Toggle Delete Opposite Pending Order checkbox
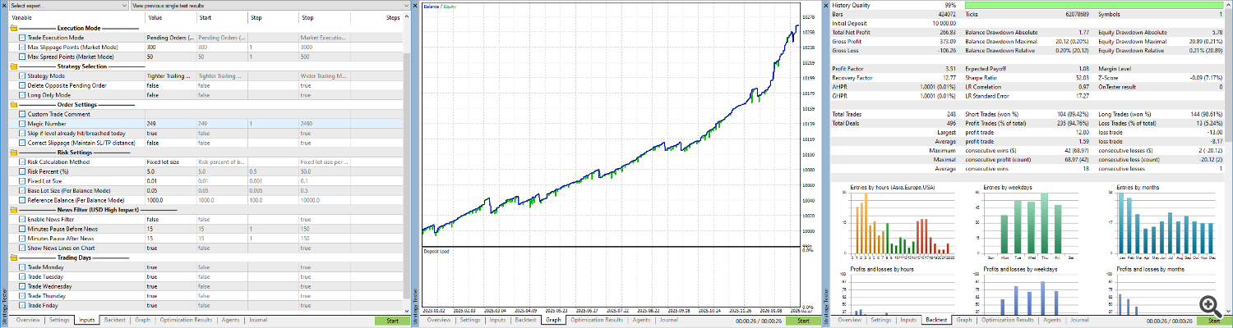This screenshot has height=328, width=1233. (x=21, y=85)
